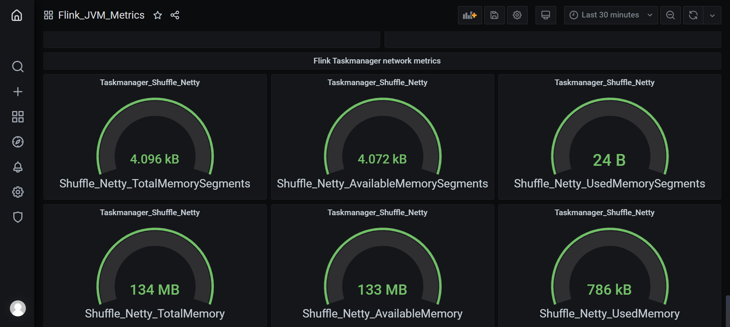Zoom out the time range
The width and height of the screenshot is (730, 327).
[x=670, y=15]
